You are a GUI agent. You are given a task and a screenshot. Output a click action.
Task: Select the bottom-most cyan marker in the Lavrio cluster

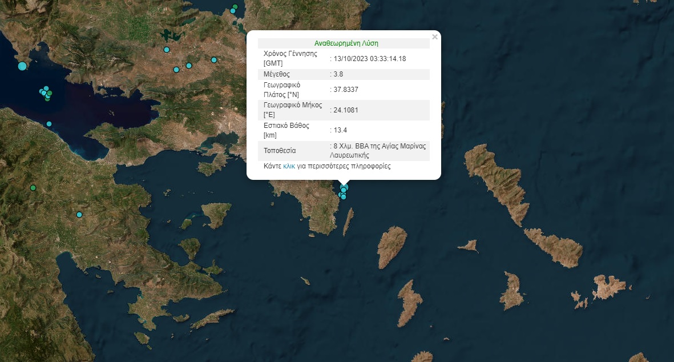(x=344, y=197)
